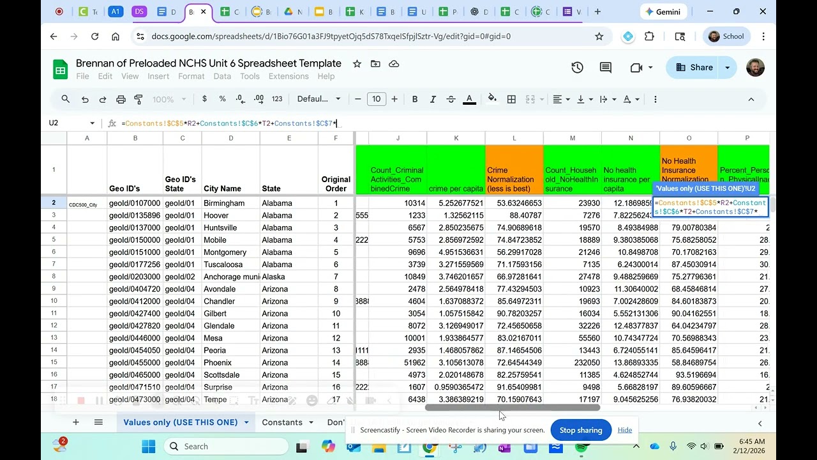Open the fill color picker
Screen dimensions: 817x460
[x=492, y=99]
